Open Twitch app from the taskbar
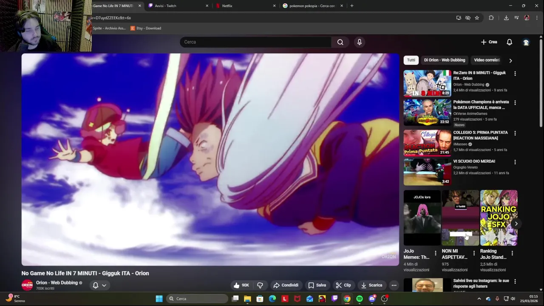The width and height of the screenshot is (544, 306). pos(335,299)
